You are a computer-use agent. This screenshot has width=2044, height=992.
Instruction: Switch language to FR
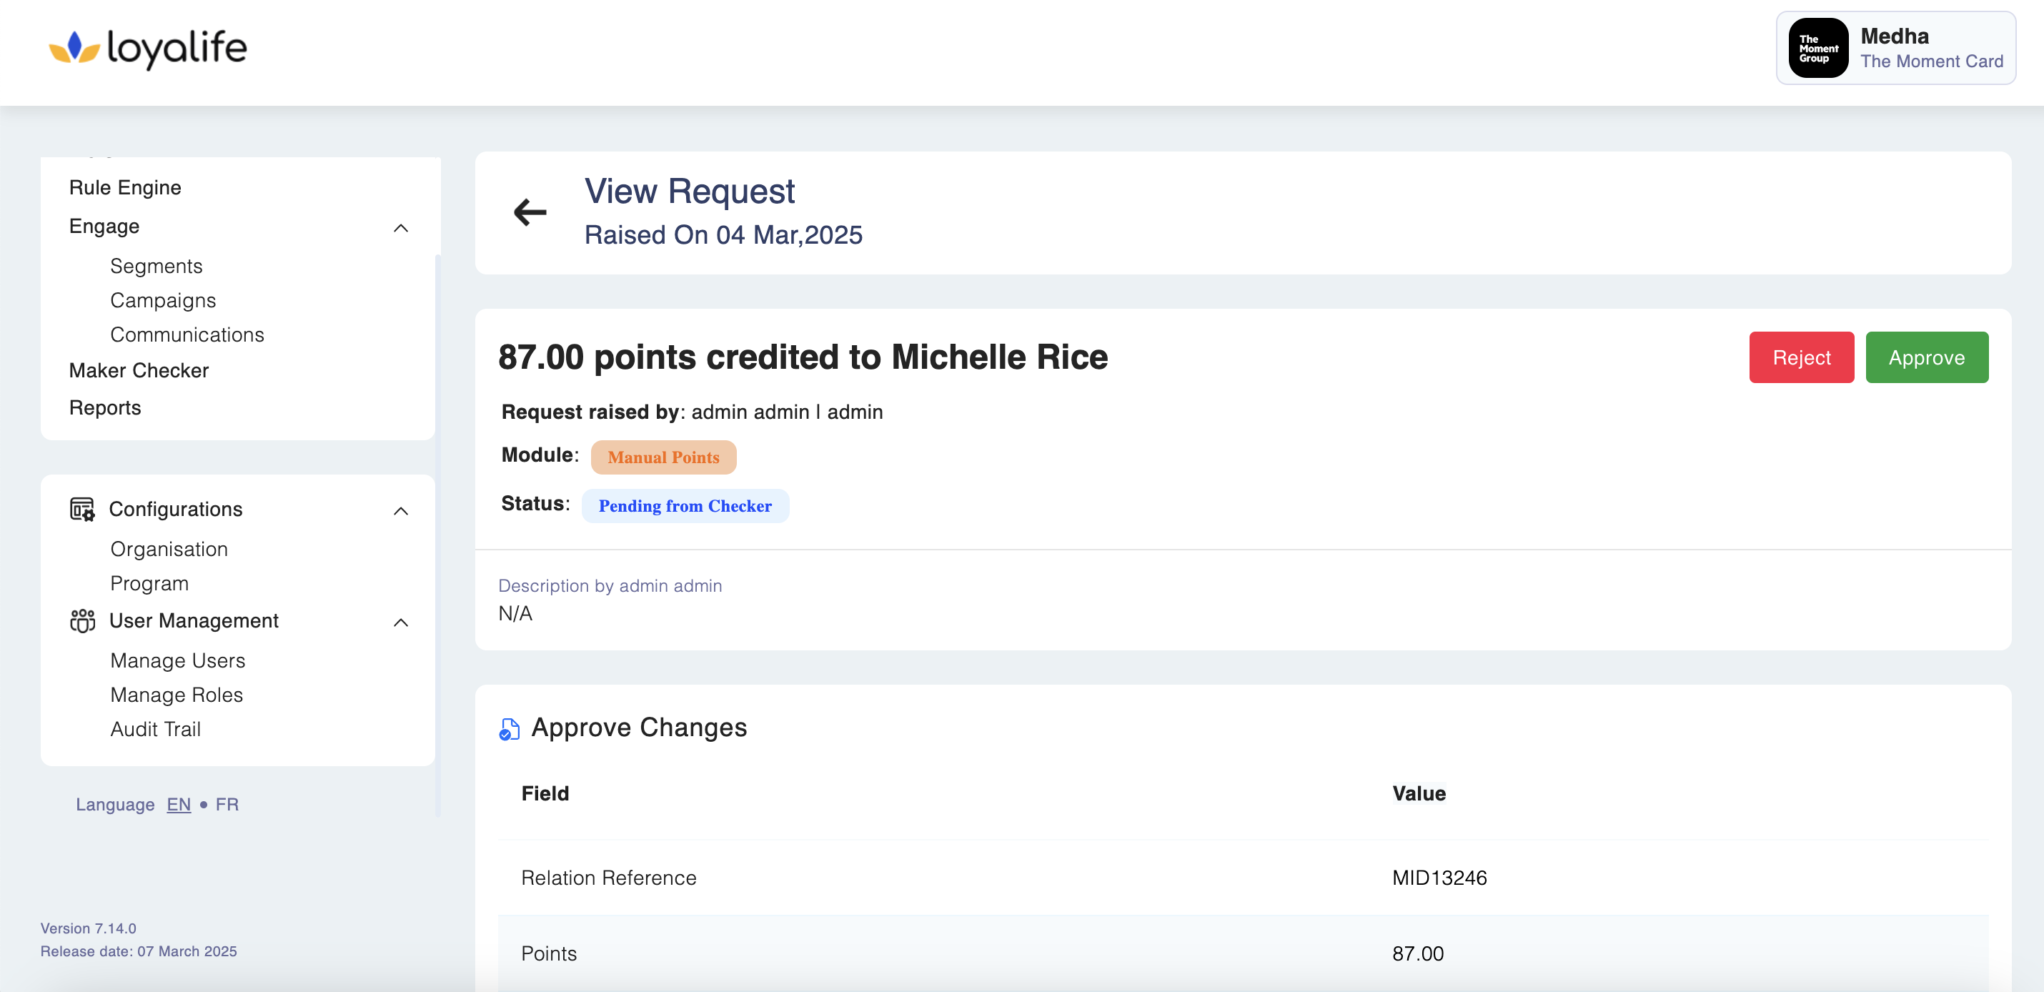coord(227,804)
